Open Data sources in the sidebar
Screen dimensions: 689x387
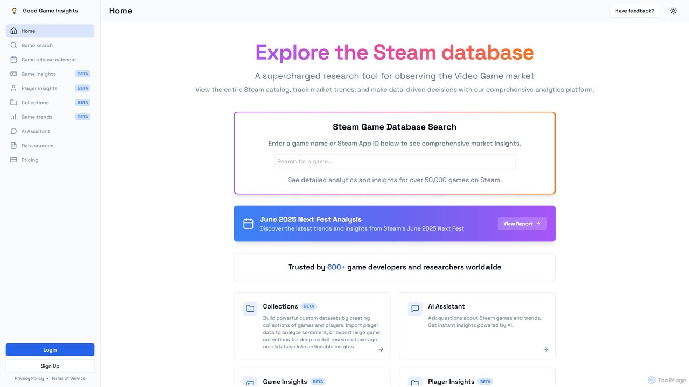[x=50, y=146]
